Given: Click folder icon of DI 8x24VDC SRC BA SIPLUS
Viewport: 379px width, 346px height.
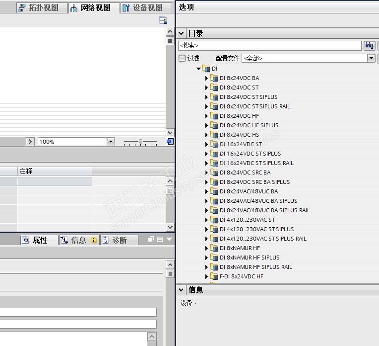Looking at the screenshot, I should click(x=214, y=182).
